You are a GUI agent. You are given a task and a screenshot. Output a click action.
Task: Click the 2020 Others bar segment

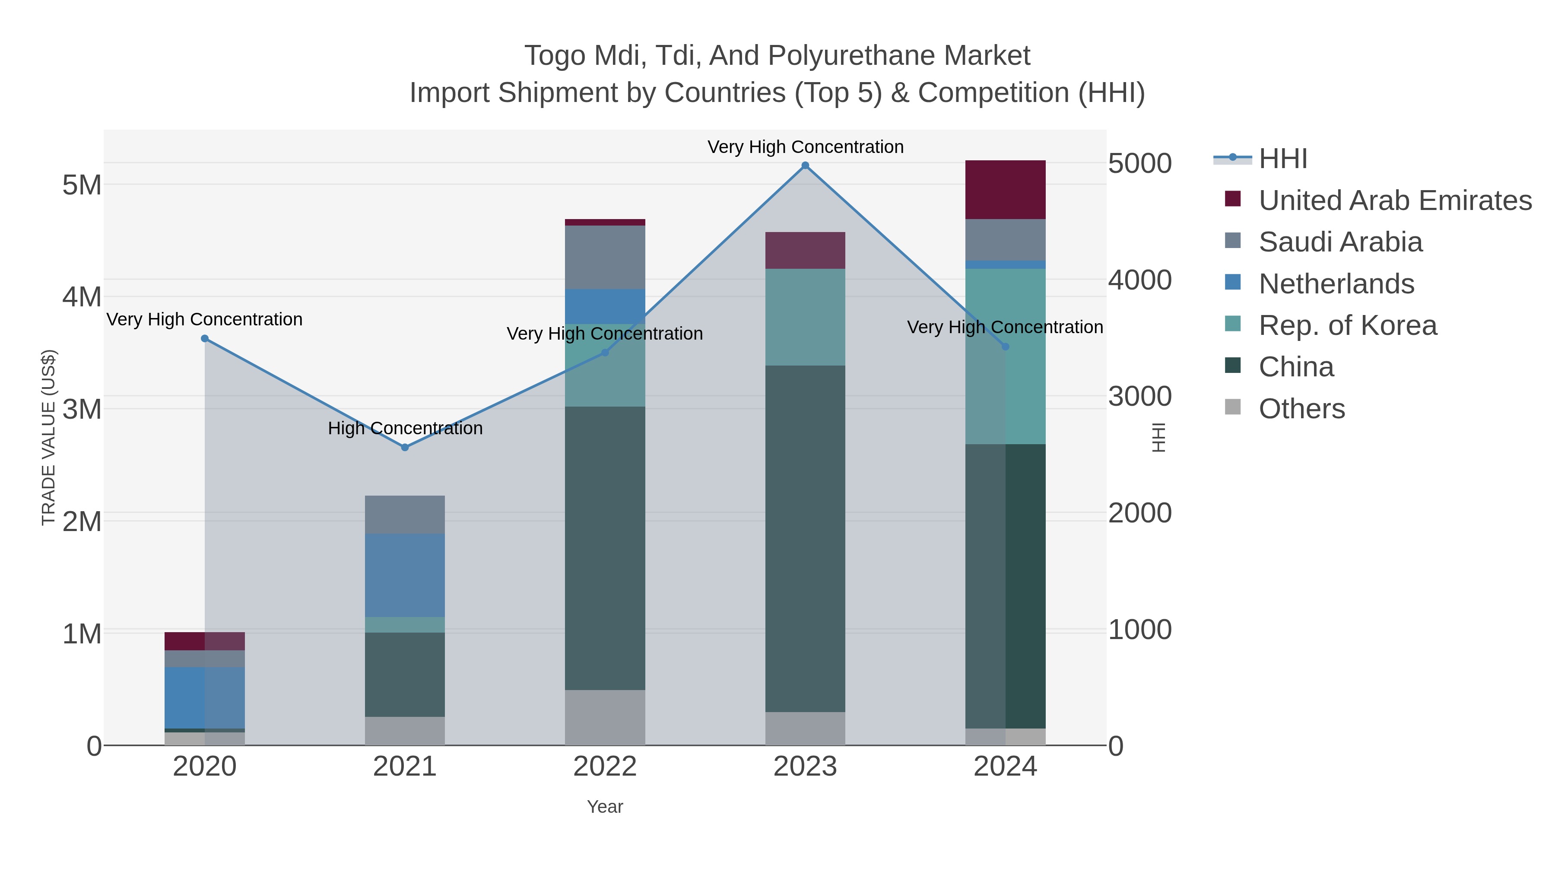205,738
